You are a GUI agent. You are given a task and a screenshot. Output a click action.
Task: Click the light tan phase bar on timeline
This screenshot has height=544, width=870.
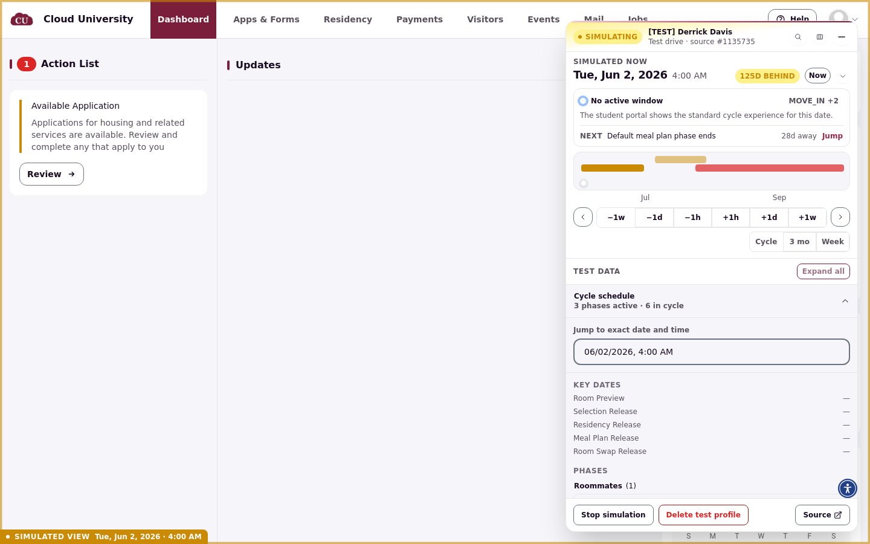680,160
